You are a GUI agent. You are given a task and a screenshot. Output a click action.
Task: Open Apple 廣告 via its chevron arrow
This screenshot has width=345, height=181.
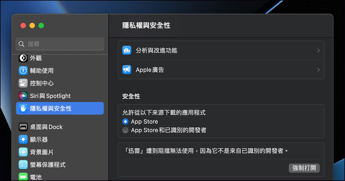pos(318,70)
